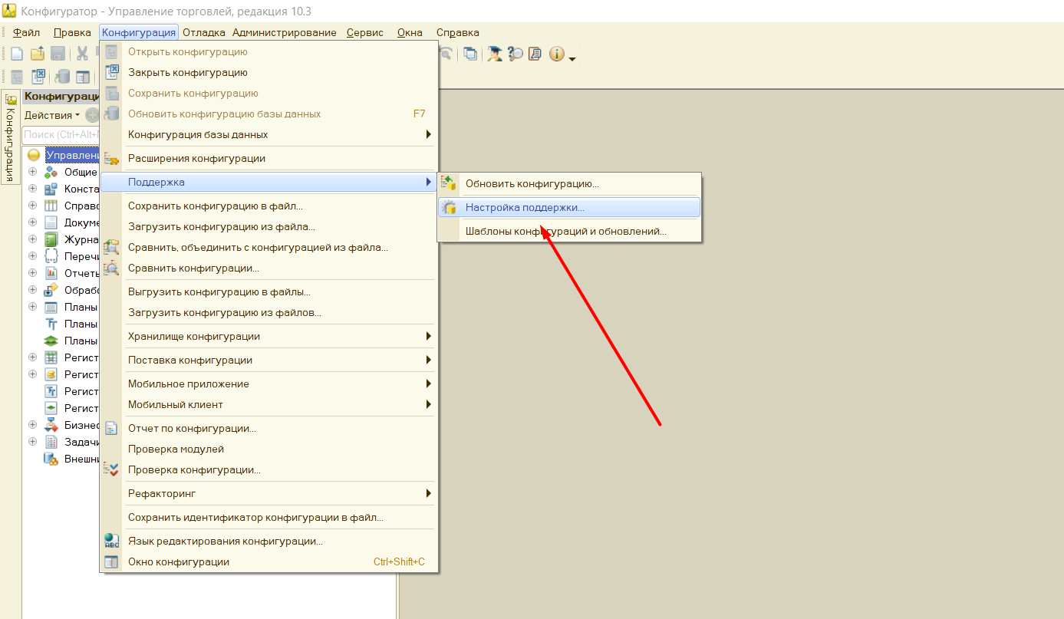Open the Сервис menu
Screen dimensions: 1064x619
365,32
